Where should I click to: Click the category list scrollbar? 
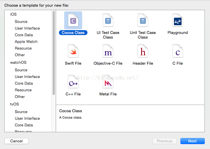(54, 53)
